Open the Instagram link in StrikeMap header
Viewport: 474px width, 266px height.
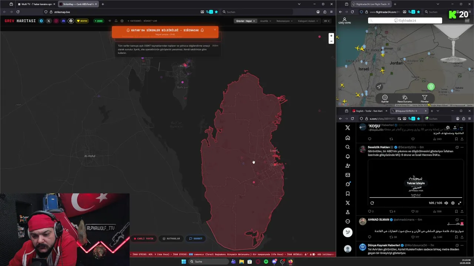tap(56, 21)
